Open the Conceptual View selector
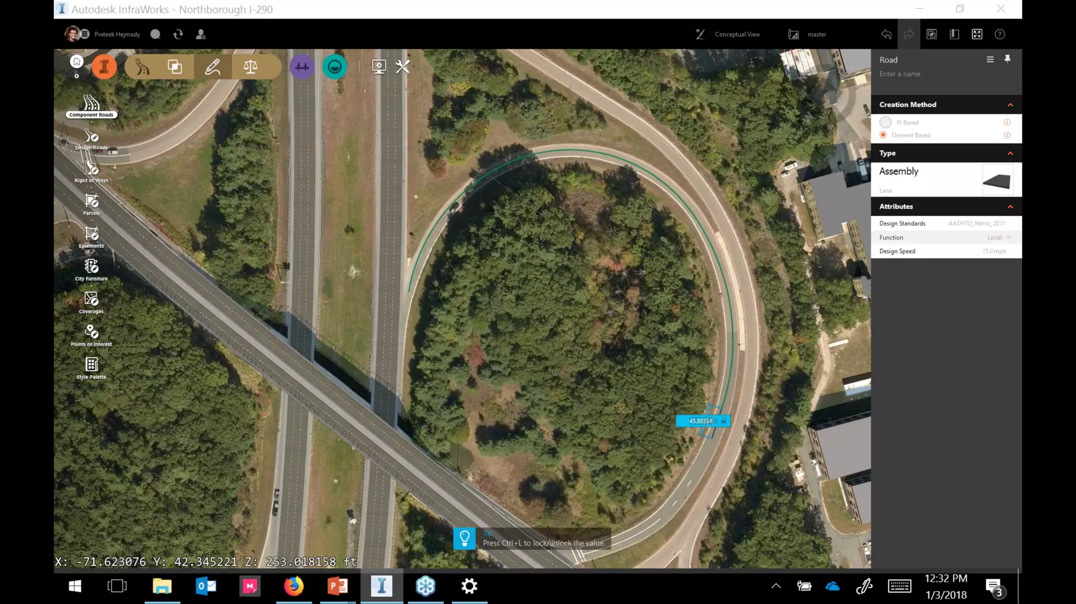The height and width of the screenshot is (604, 1076). click(728, 34)
